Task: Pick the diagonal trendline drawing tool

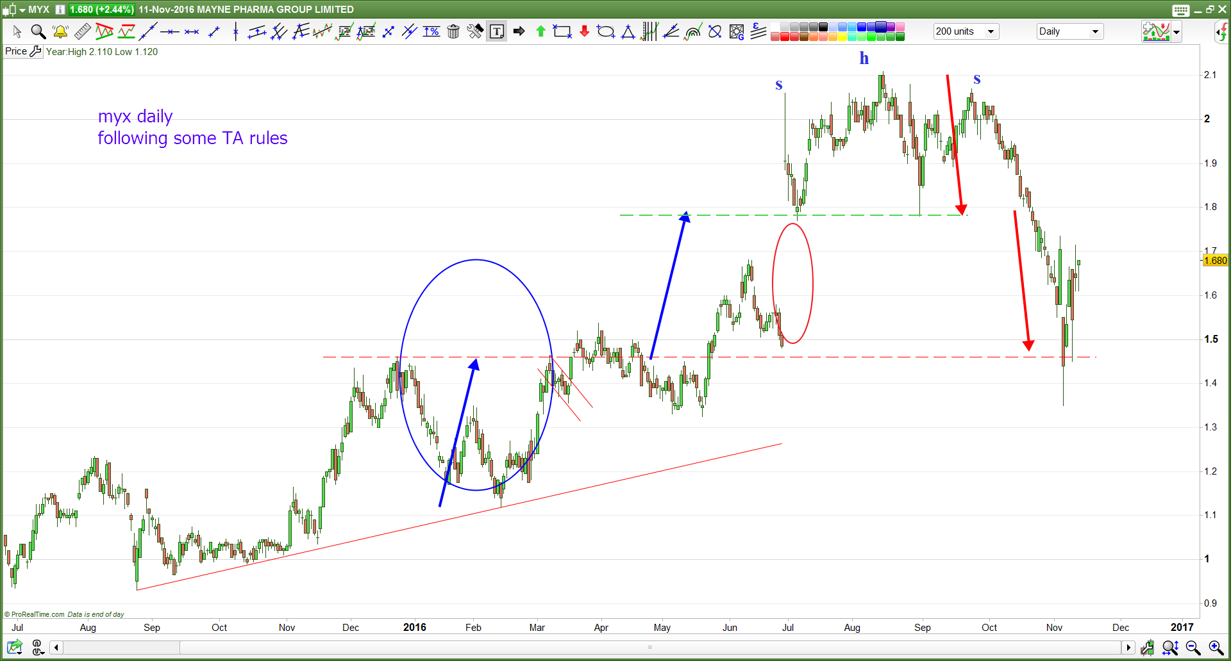Action: click(x=148, y=31)
